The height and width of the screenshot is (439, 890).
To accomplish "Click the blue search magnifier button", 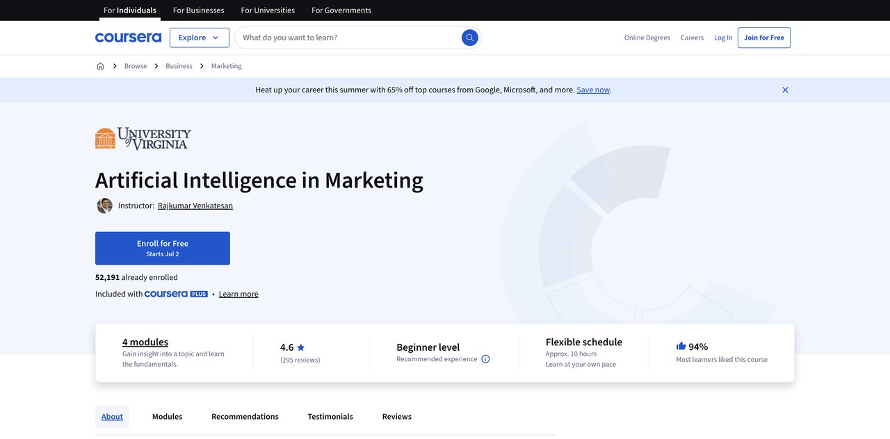I will point(470,38).
